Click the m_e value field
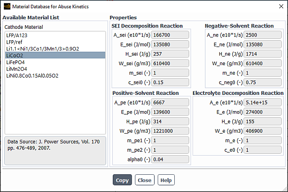The height and width of the screenshot is (192, 288). [x=263, y=140]
